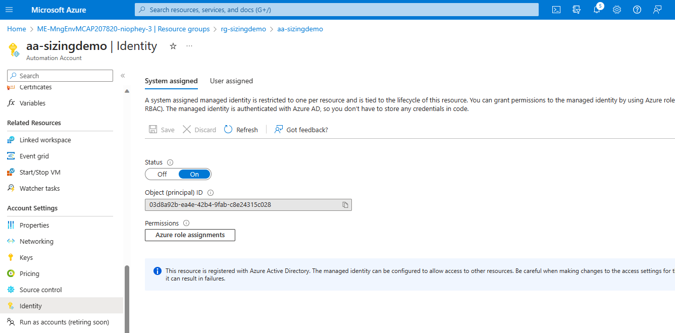Select Keys under Account Settings

[25, 257]
